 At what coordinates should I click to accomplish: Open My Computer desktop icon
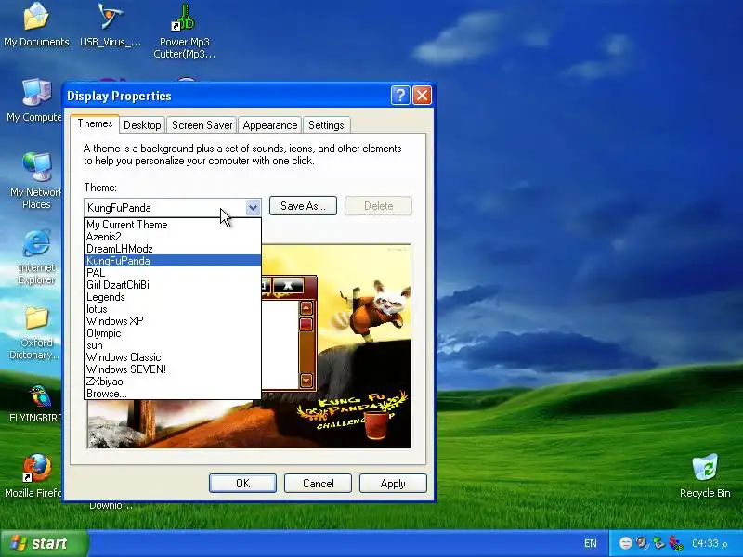pyautogui.click(x=35, y=100)
